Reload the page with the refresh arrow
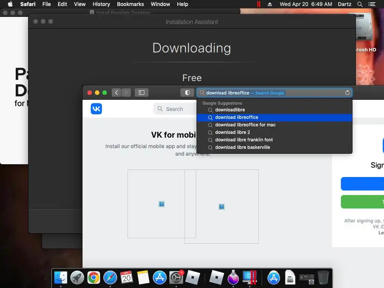Viewport: 384px width, 288px height. click(x=347, y=93)
